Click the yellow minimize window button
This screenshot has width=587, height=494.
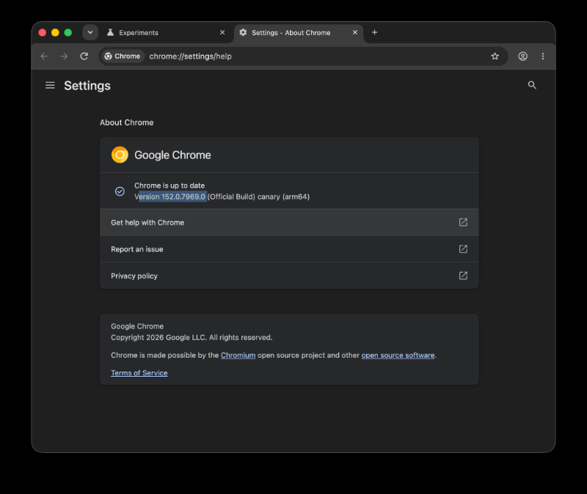55,32
